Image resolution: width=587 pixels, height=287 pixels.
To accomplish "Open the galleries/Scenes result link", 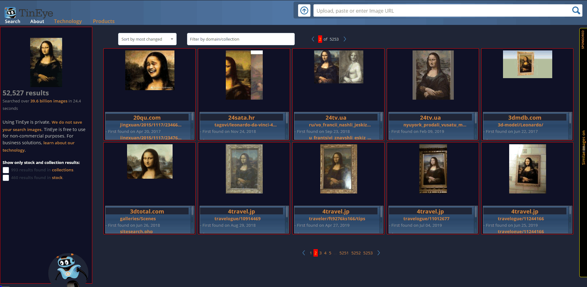I will tap(138, 219).
